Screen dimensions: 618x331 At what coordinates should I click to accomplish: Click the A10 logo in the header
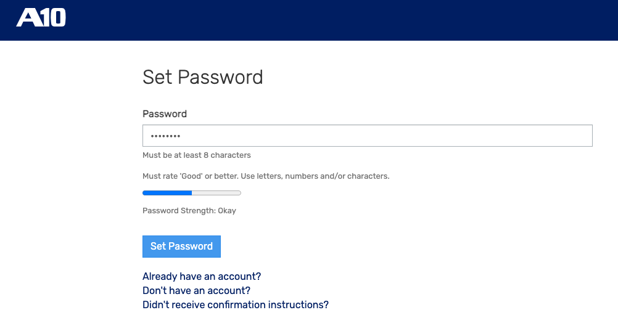pyautogui.click(x=41, y=18)
